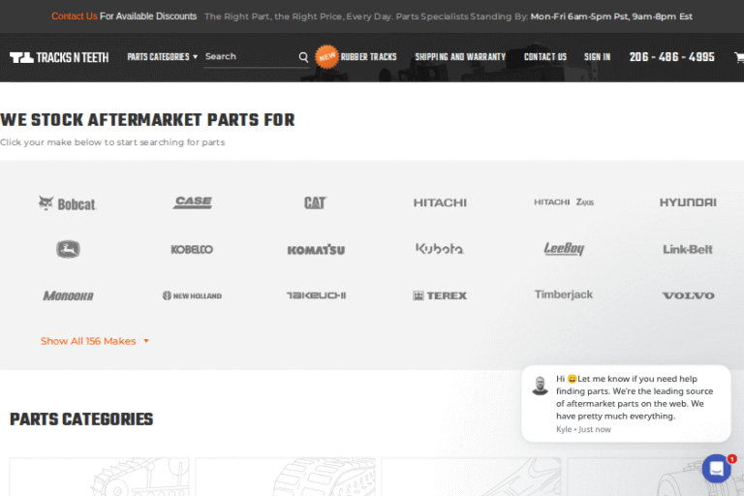Open the Rubber Tracks menu item
The width and height of the screenshot is (744, 496).
tap(368, 57)
